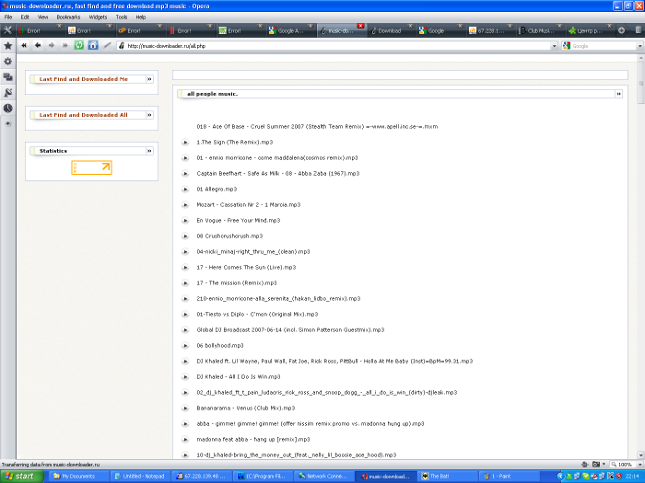The image size is (645, 483).
Task: Expand Last Find and Downloaded All panel
Action: point(149,115)
